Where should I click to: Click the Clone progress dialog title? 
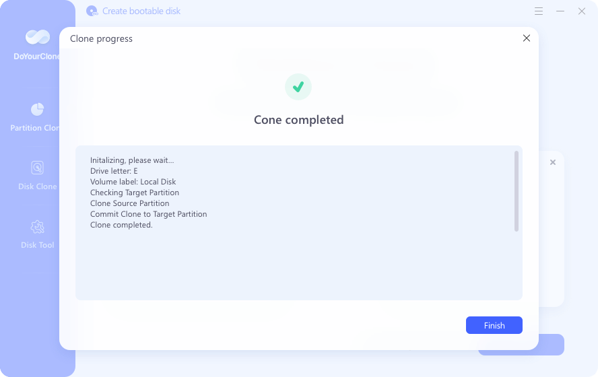point(101,38)
